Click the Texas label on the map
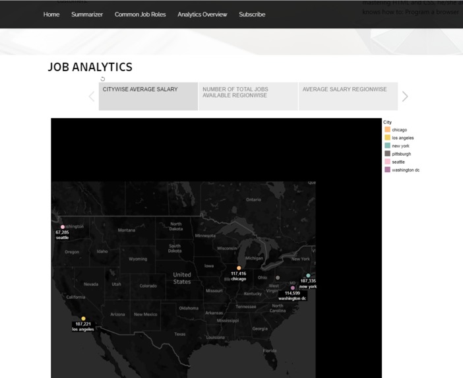The image size is (463, 378). click(180, 334)
